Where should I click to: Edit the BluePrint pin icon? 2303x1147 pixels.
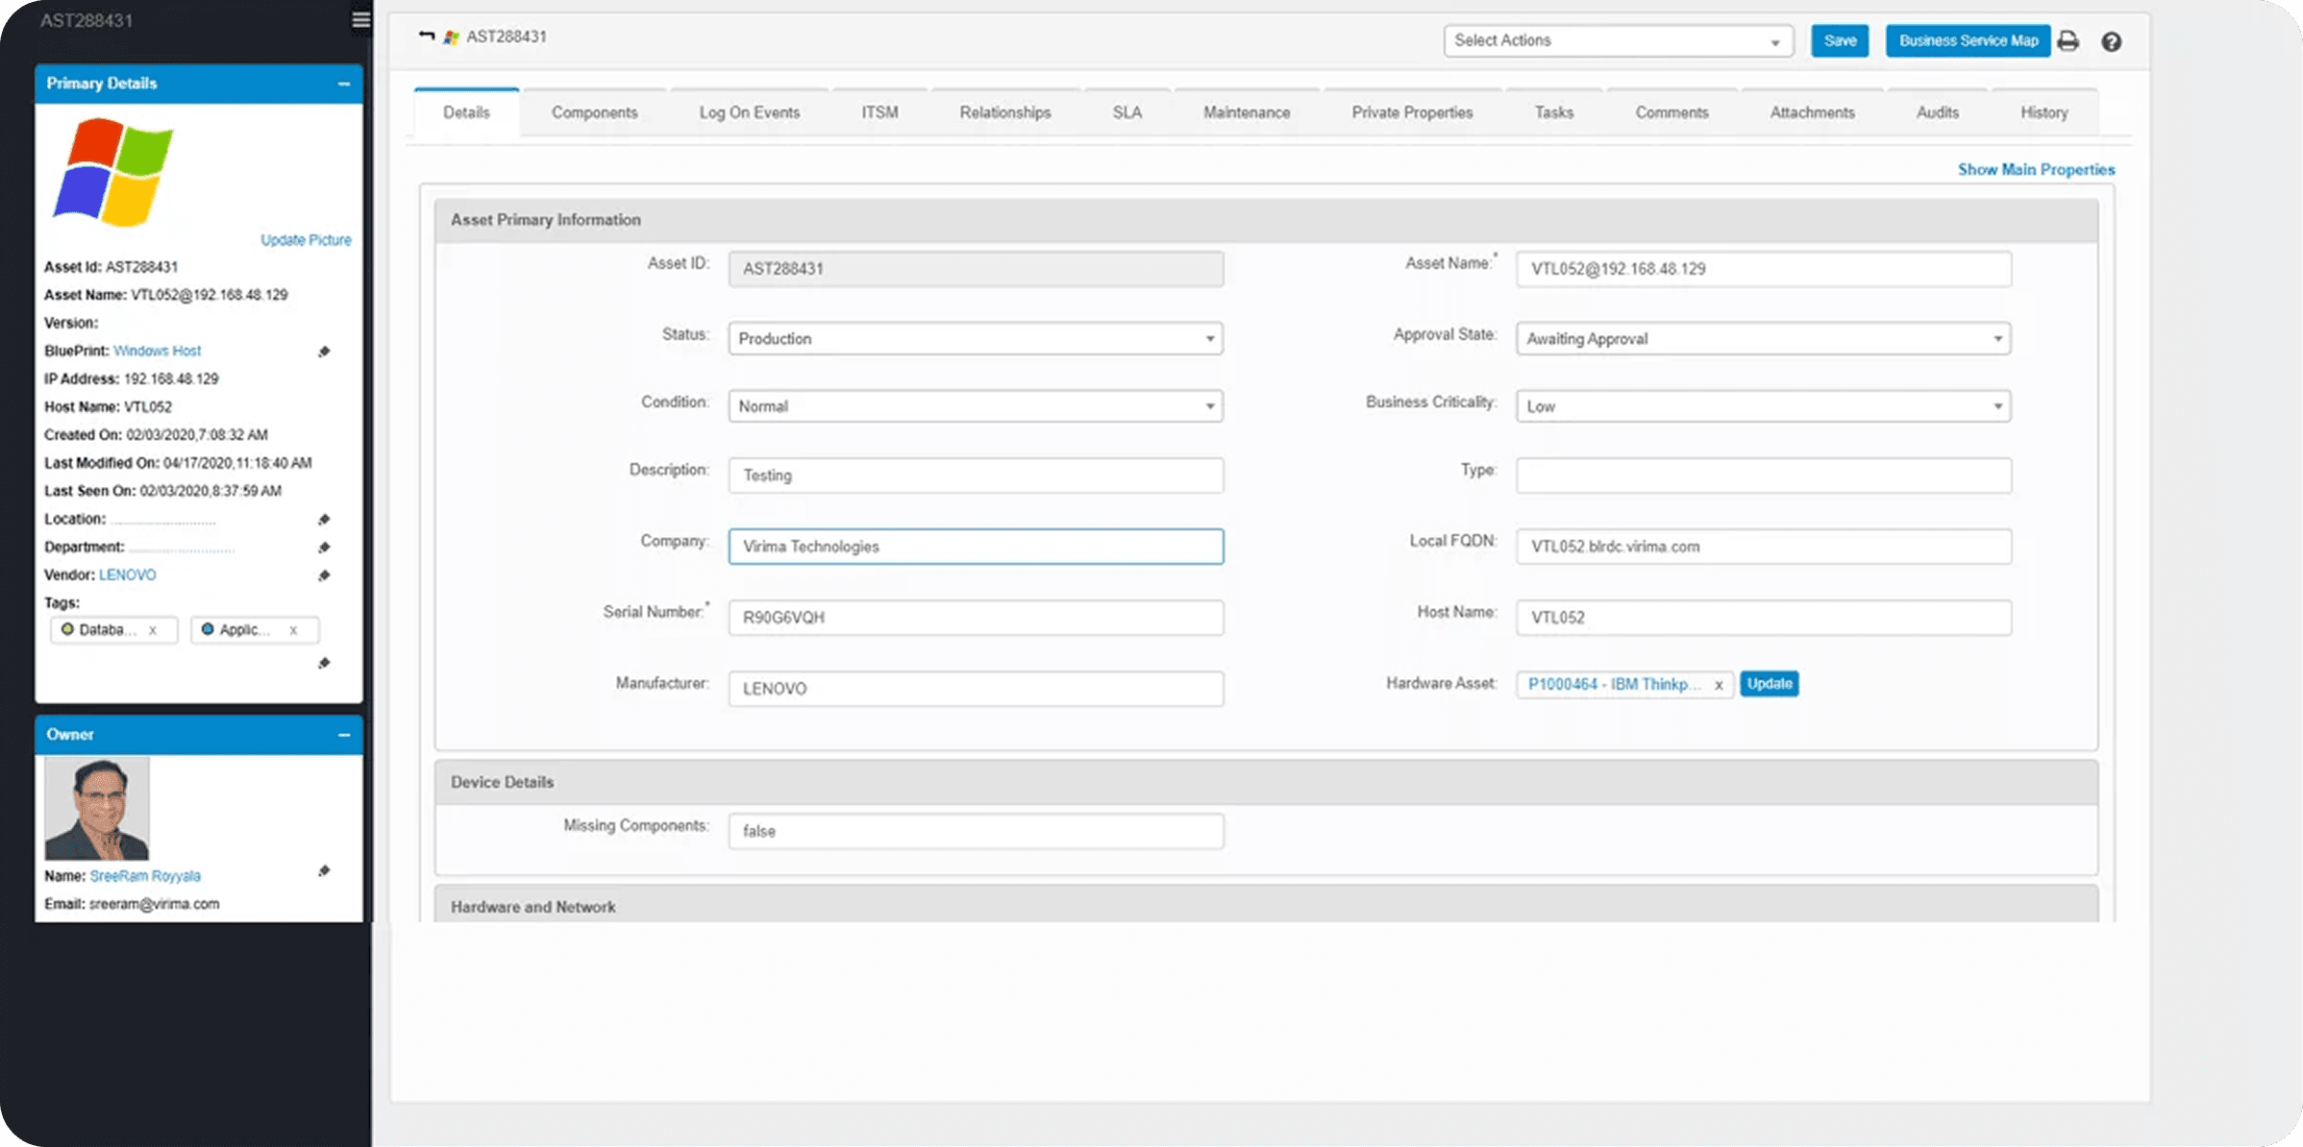(x=324, y=352)
